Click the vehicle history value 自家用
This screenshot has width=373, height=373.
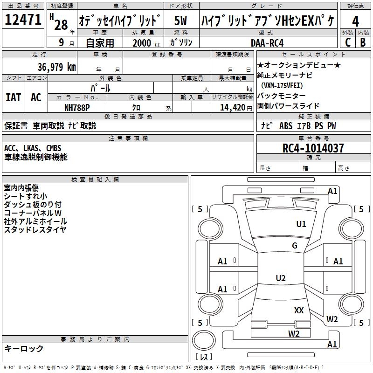(x=100, y=43)
